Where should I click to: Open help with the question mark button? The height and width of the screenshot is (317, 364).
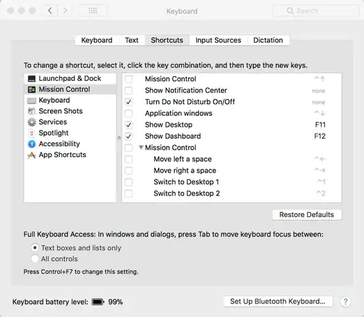point(345,301)
